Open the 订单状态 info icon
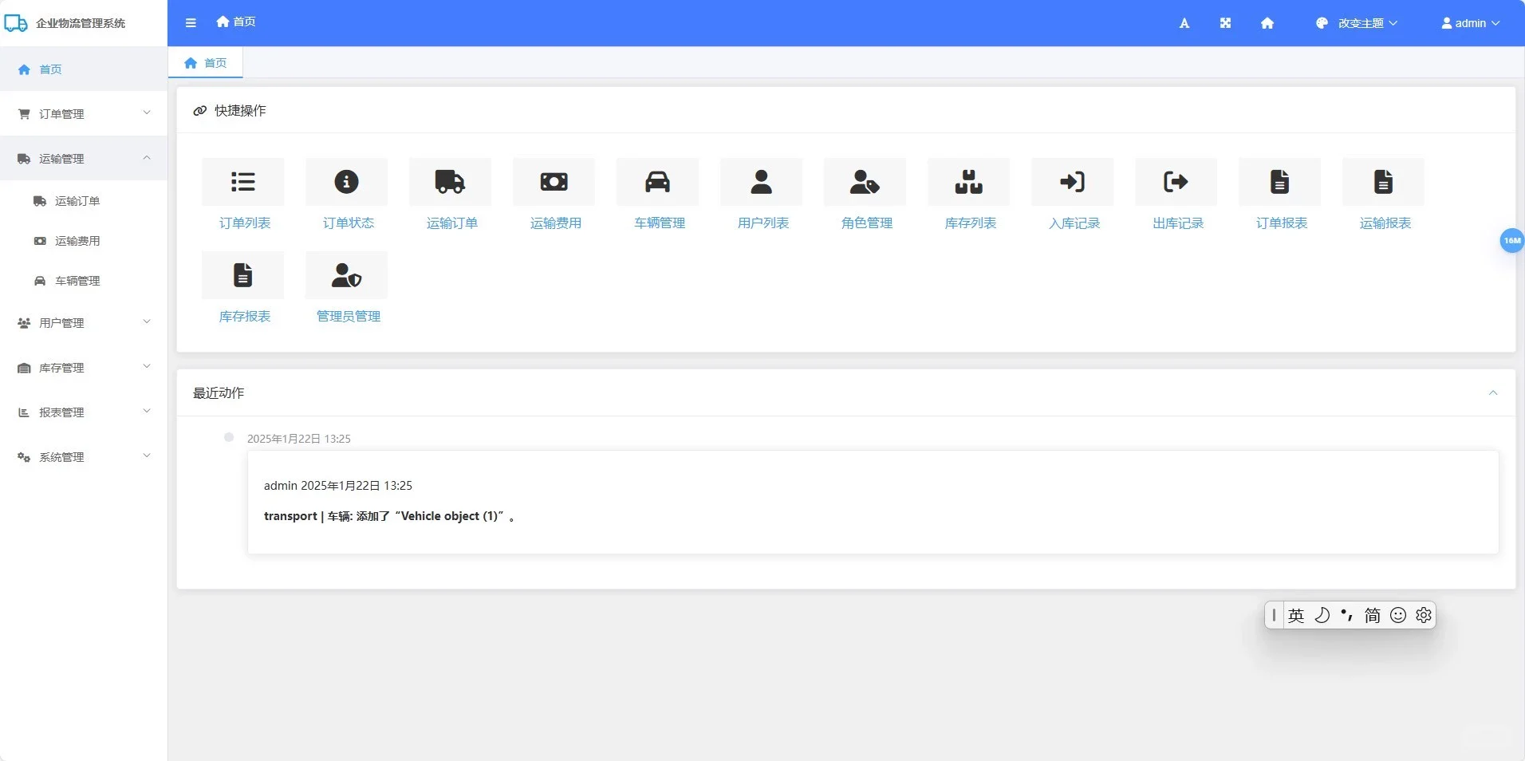 click(x=347, y=182)
